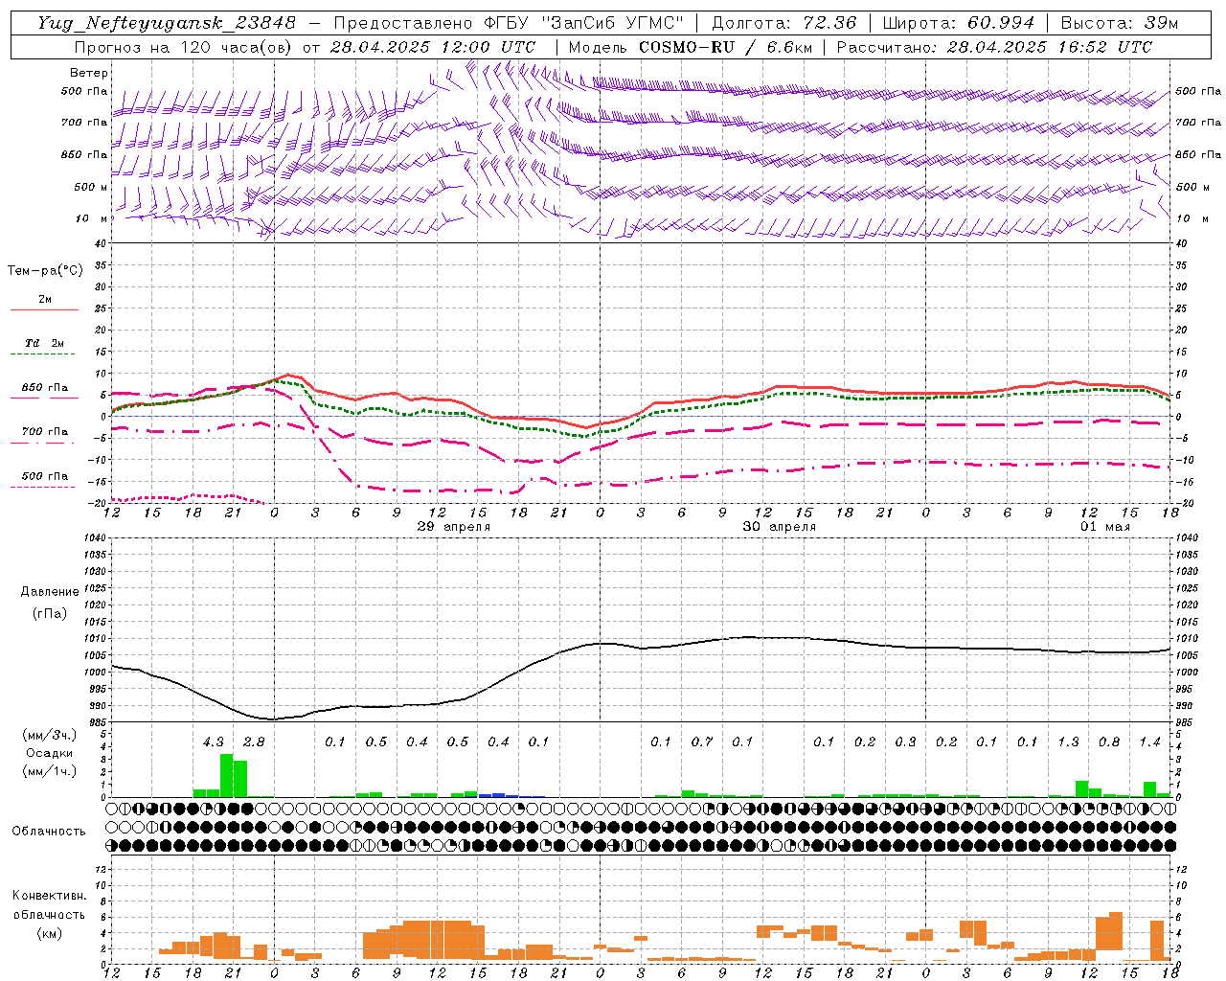Click the Ветер panel label

coord(89,73)
